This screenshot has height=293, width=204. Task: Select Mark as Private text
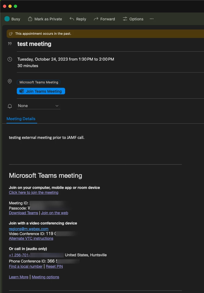[48, 19]
